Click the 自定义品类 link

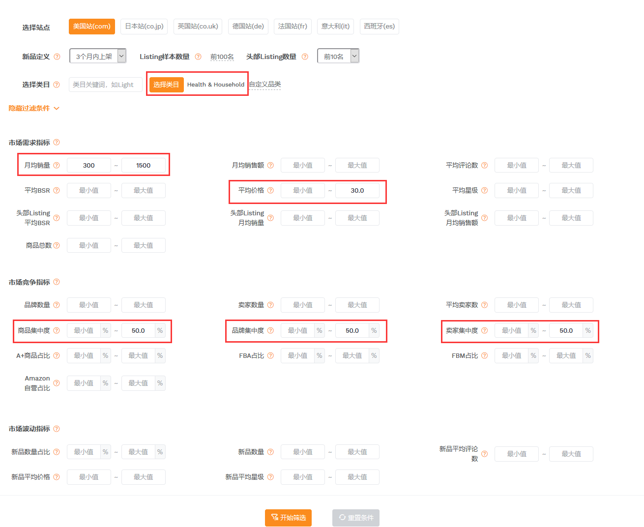265,85
